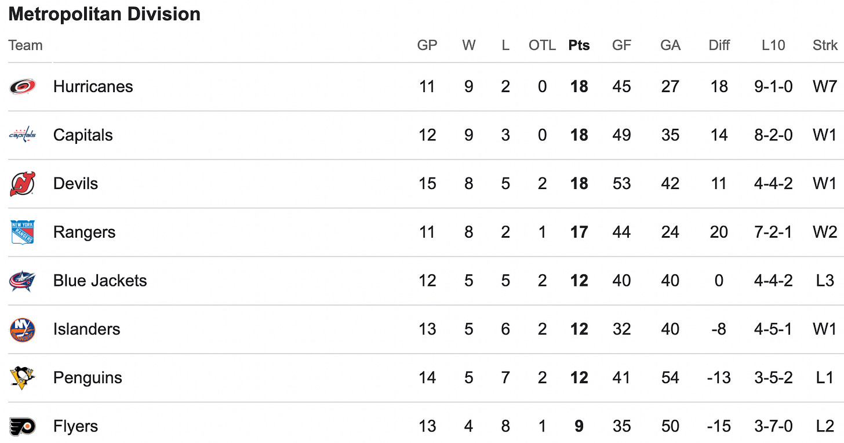
Task: Select the Rangers W2 streak cell
Action: (825, 232)
